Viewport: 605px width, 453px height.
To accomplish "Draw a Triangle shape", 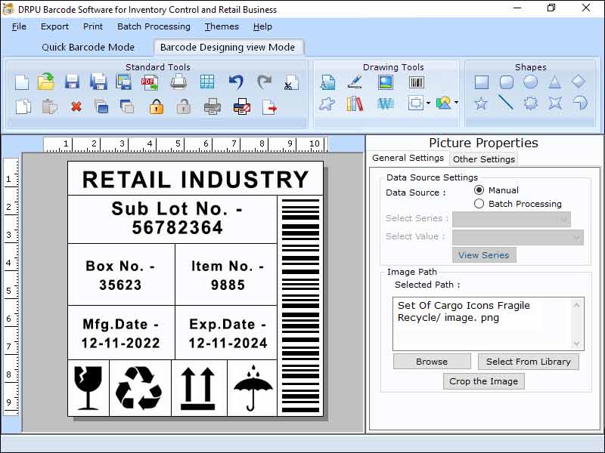I will pos(555,82).
